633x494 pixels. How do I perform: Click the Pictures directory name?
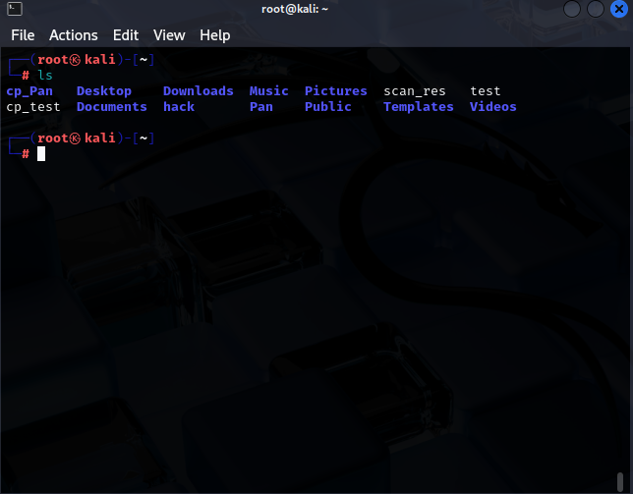pyautogui.click(x=336, y=91)
